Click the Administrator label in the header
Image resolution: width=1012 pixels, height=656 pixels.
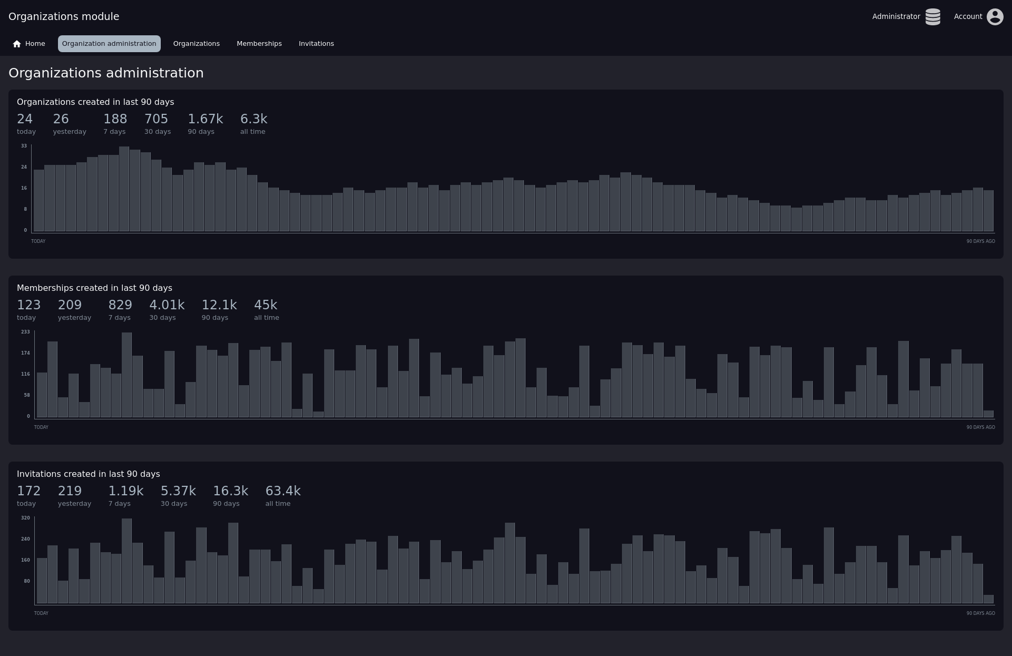[896, 17]
